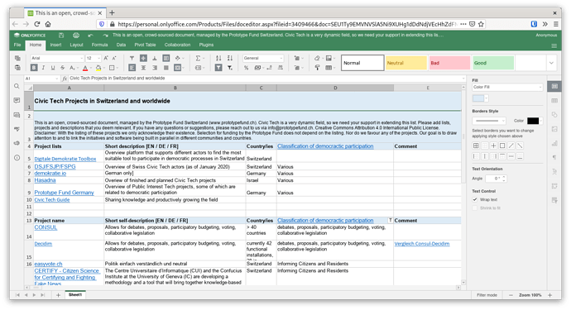Toggle underline formatting
The height and width of the screenshot is (310, 571).
click(x=53, y=68)
